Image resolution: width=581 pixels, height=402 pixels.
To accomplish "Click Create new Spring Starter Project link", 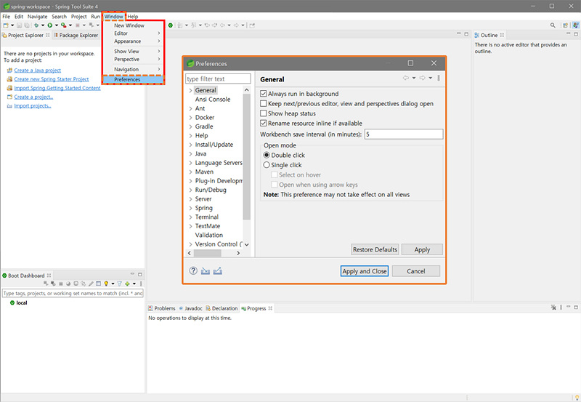I will coord(51,79).
